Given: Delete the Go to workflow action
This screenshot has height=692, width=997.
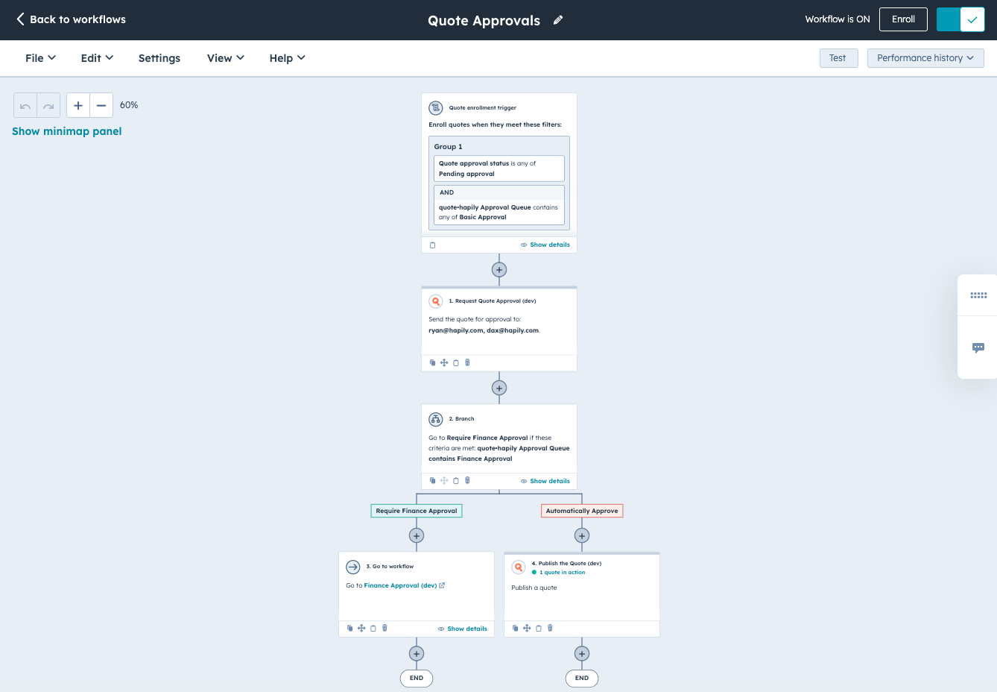Looking at the screenshot, I should (384, 628).
